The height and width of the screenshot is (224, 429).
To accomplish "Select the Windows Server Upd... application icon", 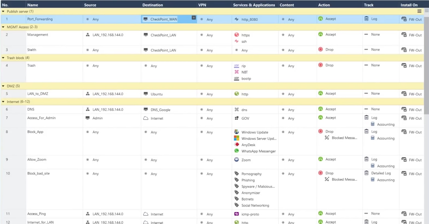I will click(236, 138).
